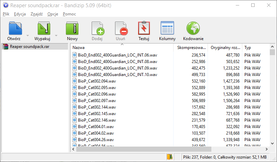Click compressed size 236,574

tap(198, 55)
